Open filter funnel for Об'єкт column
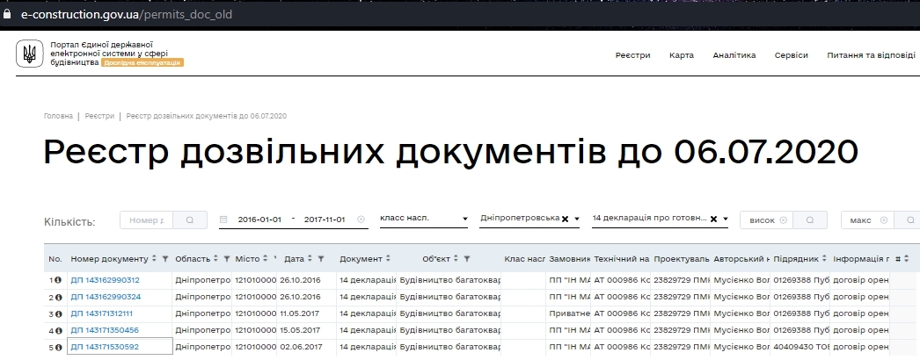The height and width of the screenshot is (360, 920). click(466, 259)
